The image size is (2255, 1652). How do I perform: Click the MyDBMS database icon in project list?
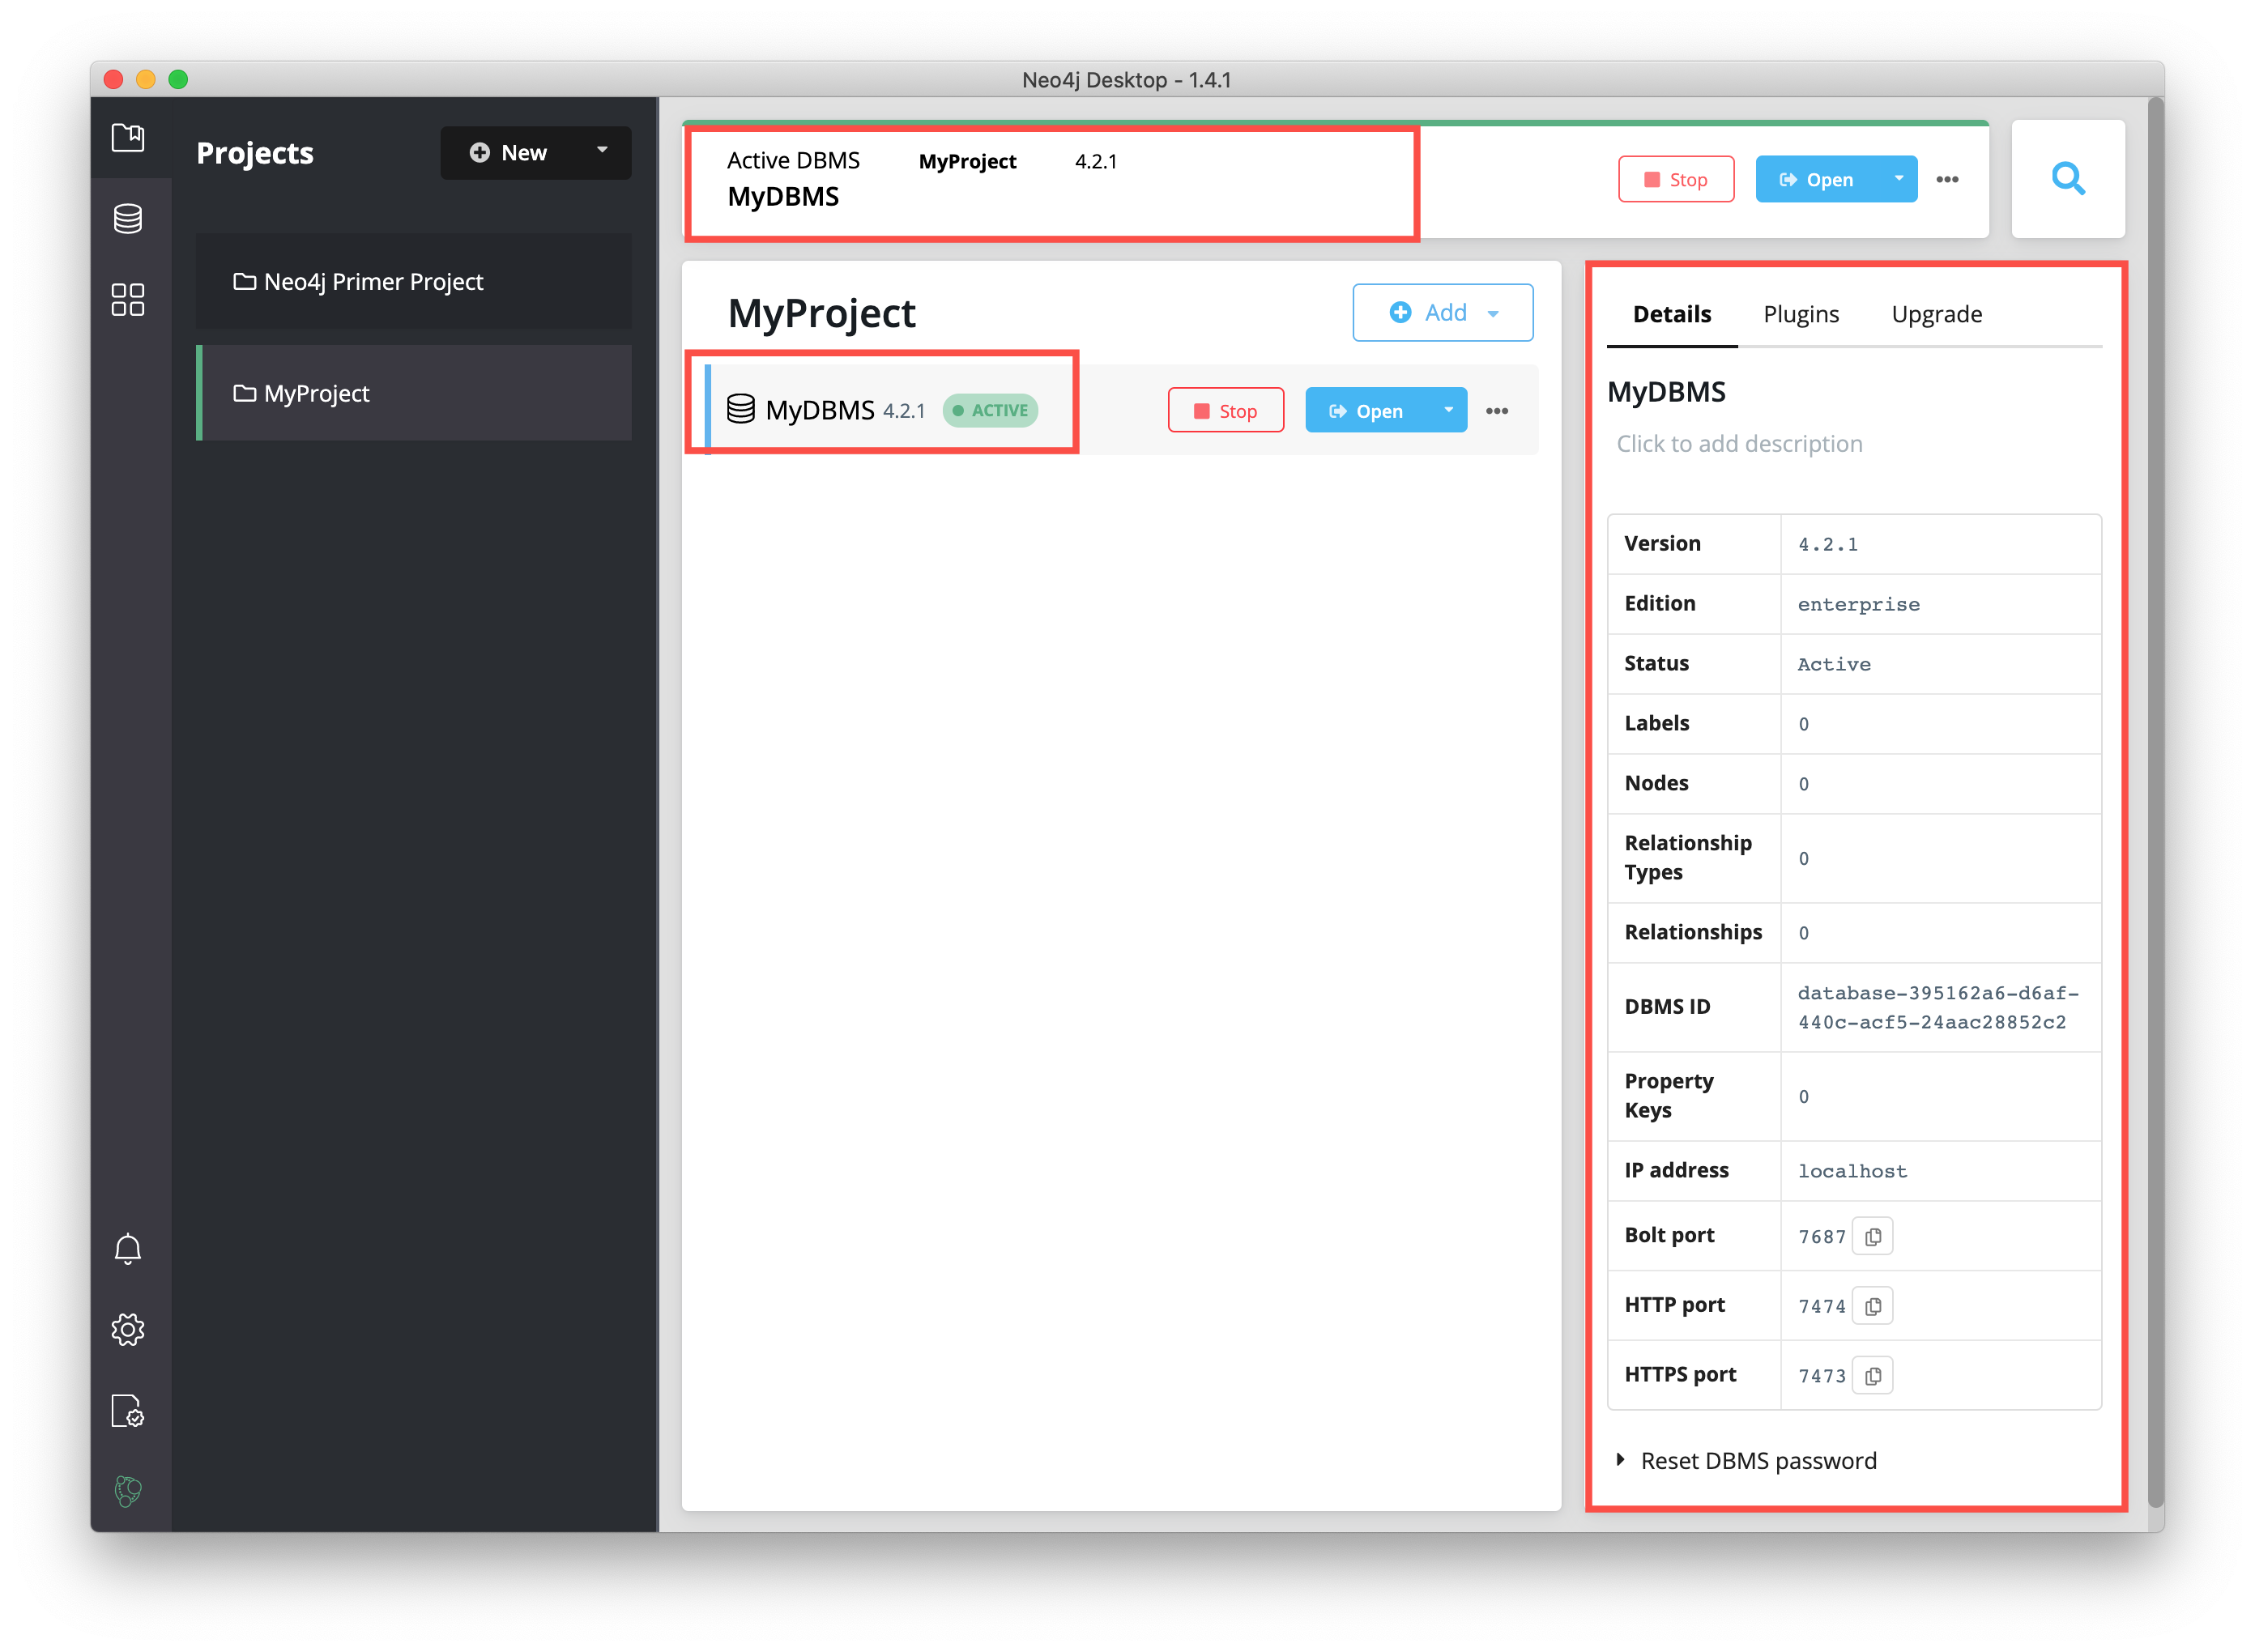[740, 409]
